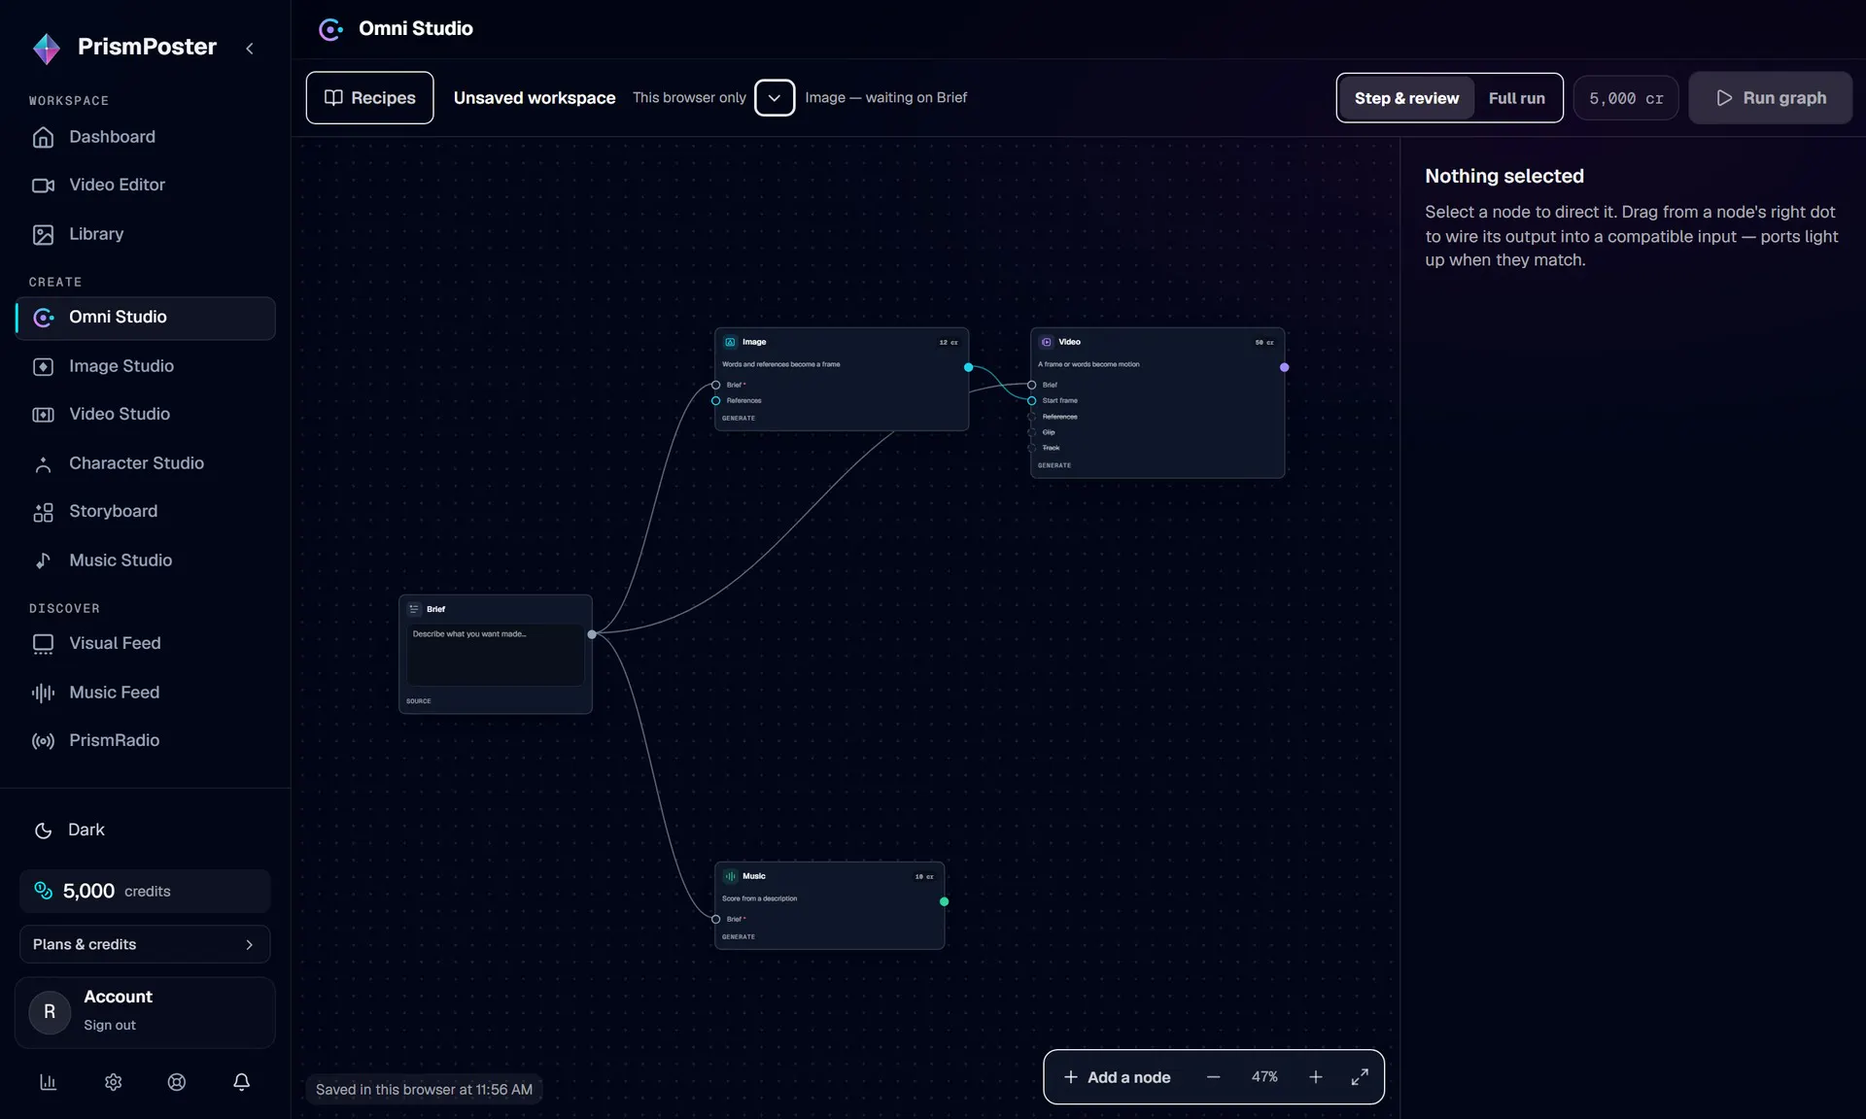Click the Run graph button
This screenshot has height=1119, width=1866.
[1770, 98]
